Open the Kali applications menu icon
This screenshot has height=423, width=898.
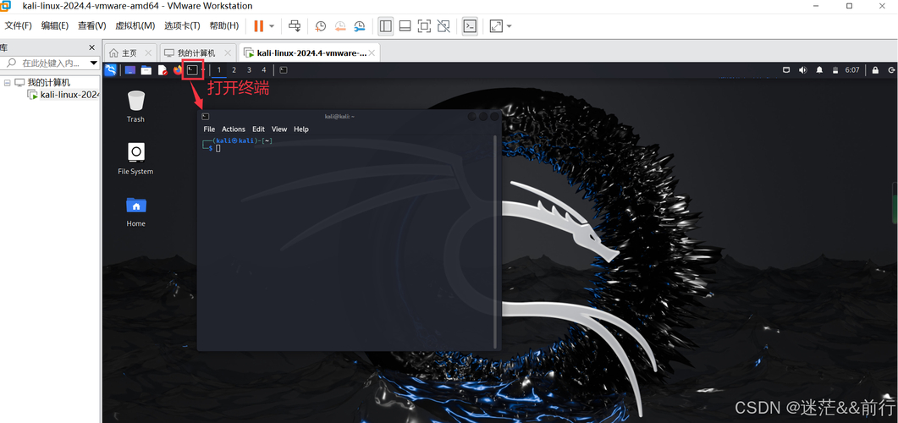[x=111, y=70]
